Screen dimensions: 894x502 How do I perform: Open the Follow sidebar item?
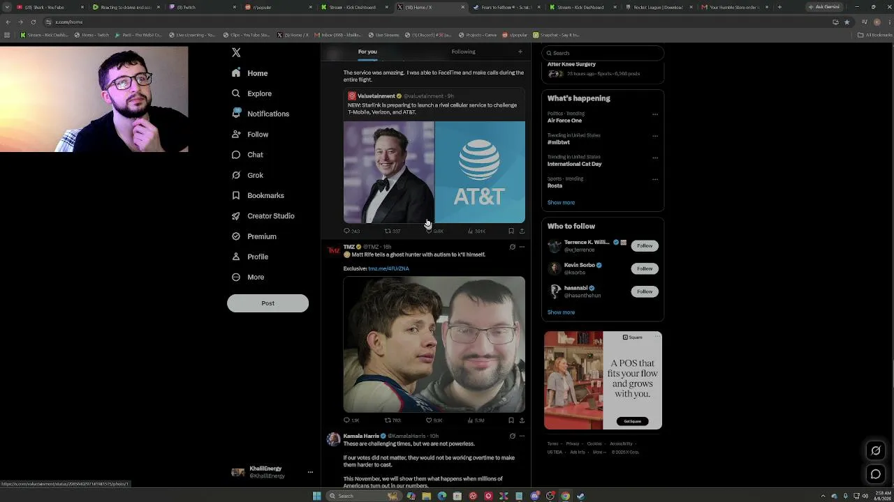(x=250, y=134)
